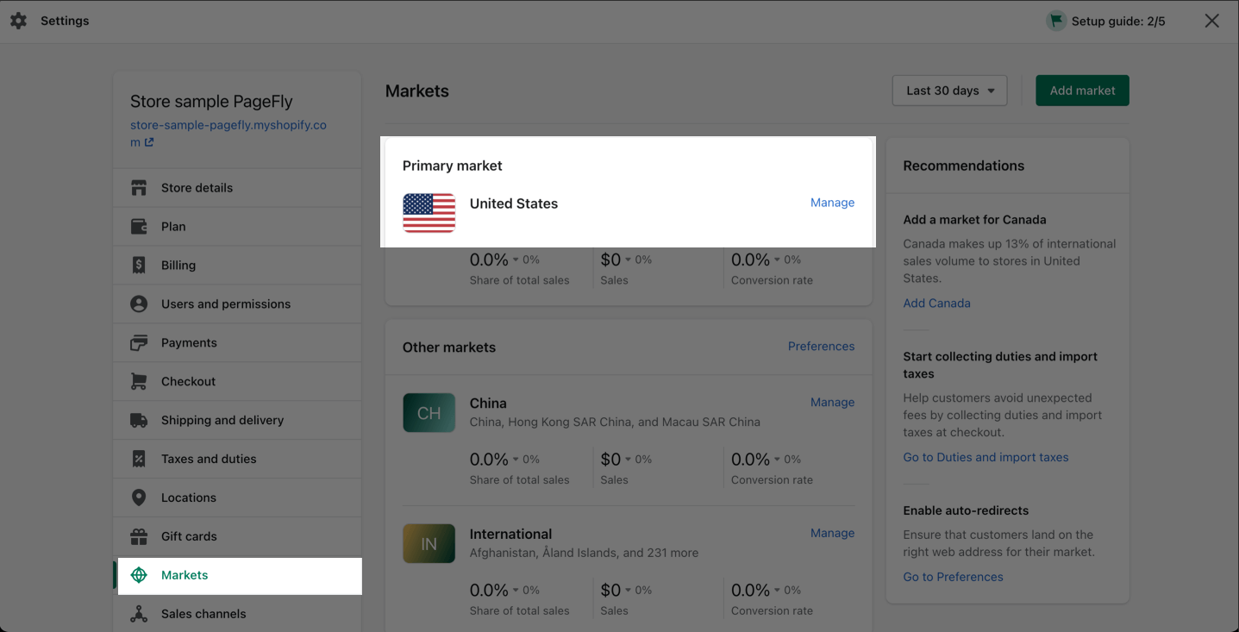
Task: Click the Markets globe icon
Action: tap(139, 575)
